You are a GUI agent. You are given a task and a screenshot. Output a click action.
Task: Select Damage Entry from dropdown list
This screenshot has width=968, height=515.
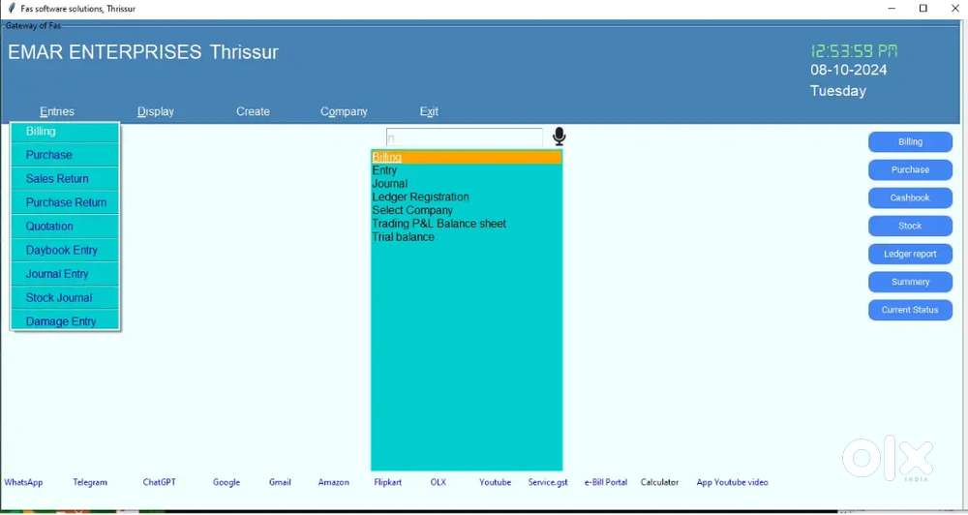click(61, 321)
